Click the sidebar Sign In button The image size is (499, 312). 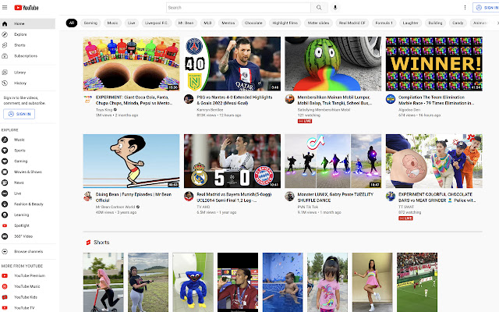tap(19, 114)
